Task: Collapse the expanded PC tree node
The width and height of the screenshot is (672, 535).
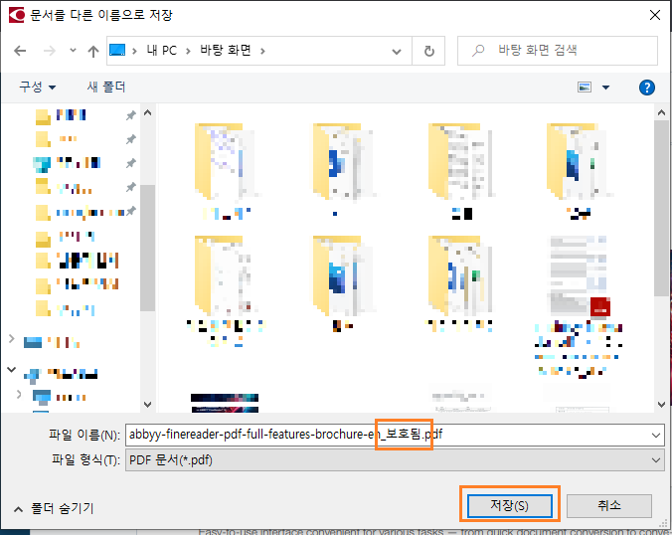Action: [11, 370]
